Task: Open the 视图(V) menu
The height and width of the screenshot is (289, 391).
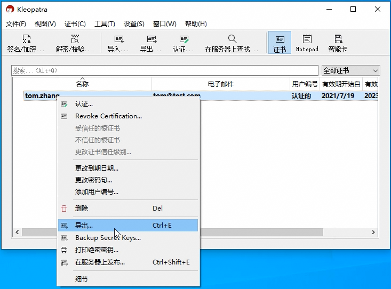Action: point(45,23)
